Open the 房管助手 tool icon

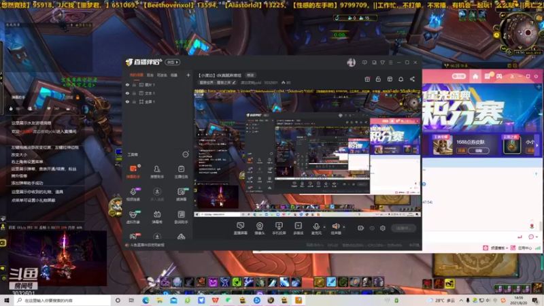pos(157,171)
